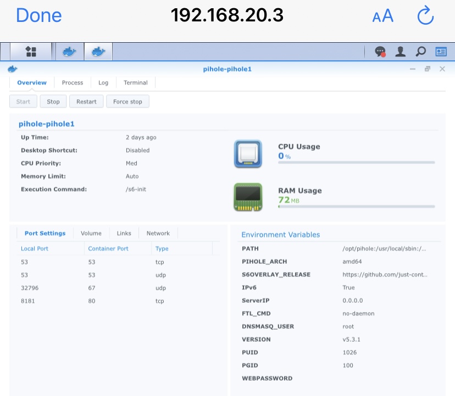The image size is (455, 396).
Task: Sort by the Local Port column header
Action: pos(51,248)
